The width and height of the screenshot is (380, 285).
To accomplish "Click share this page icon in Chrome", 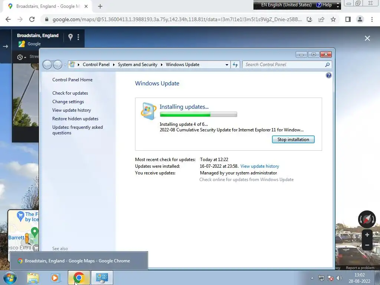I will (321, 19).
